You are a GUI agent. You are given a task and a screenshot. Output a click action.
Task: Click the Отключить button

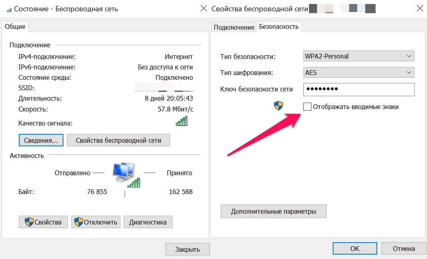coord(96,222)
